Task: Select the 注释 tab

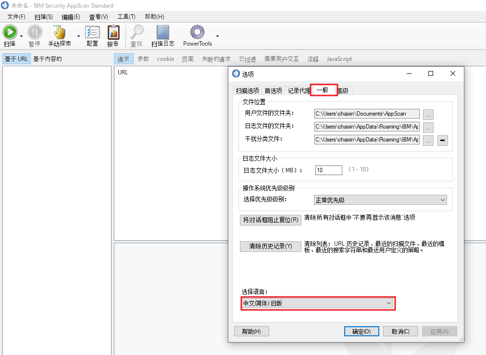Action: (313, 59)
